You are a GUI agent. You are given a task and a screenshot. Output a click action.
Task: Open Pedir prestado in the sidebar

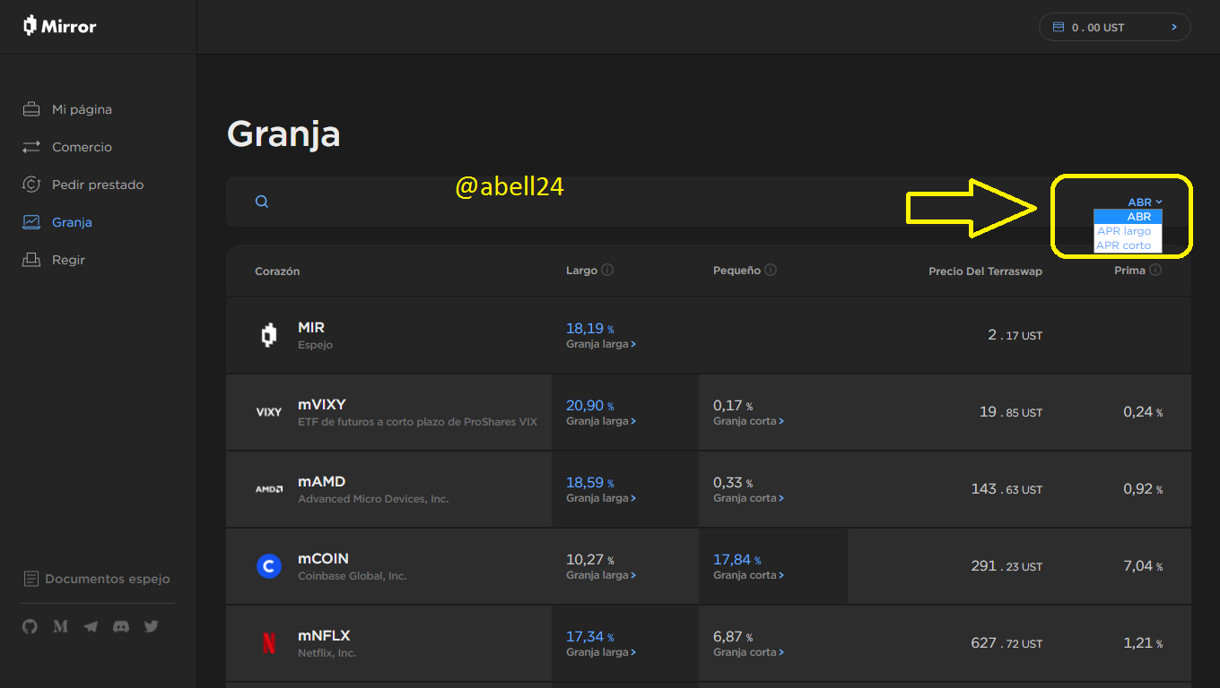pyautogui.click(x=98, y=185)
